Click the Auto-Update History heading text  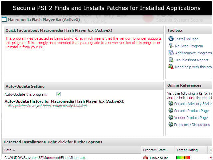[64, 101]
